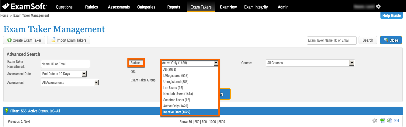Screen dimensions: 406x127
Task: Export results as CSV file
Action: click(383, 121)
